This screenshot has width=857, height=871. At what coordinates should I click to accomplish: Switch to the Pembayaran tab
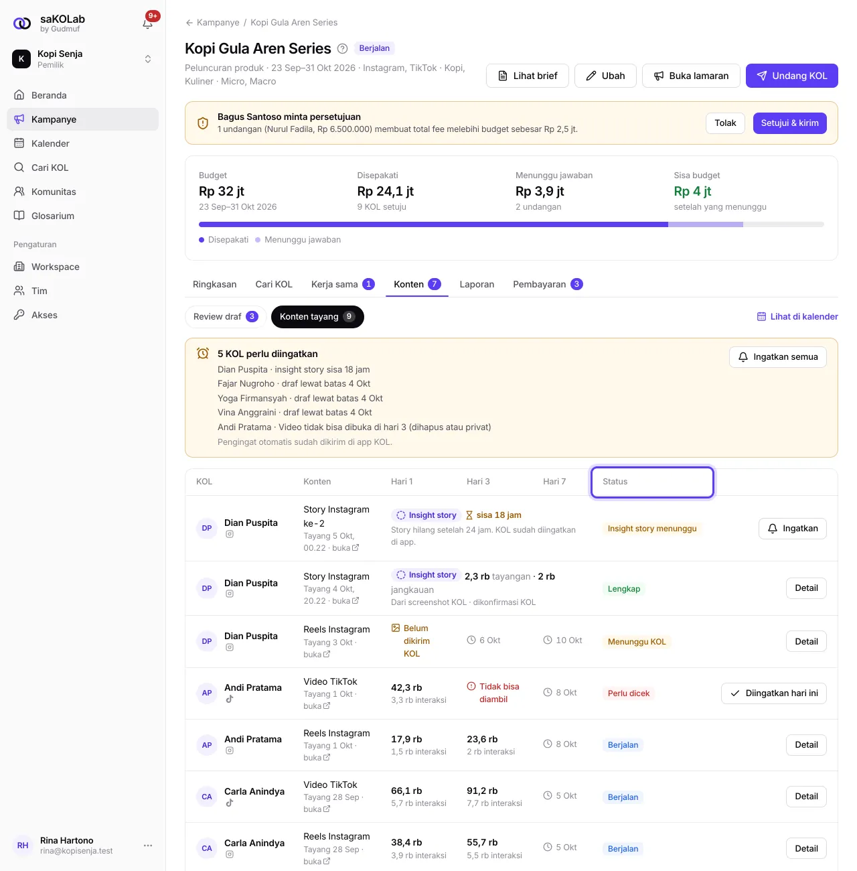coord(548,284)
